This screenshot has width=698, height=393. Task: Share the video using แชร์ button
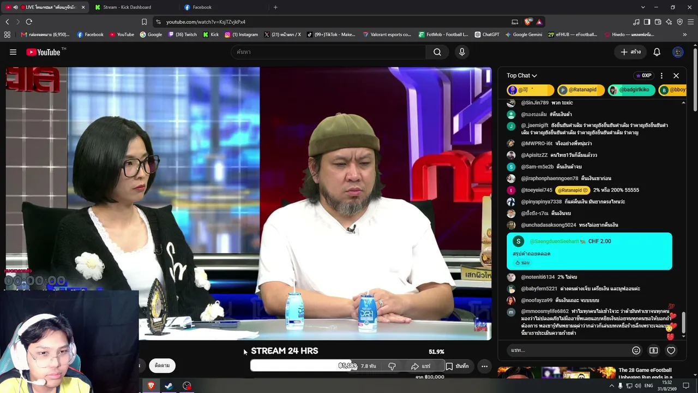(421, 366)
